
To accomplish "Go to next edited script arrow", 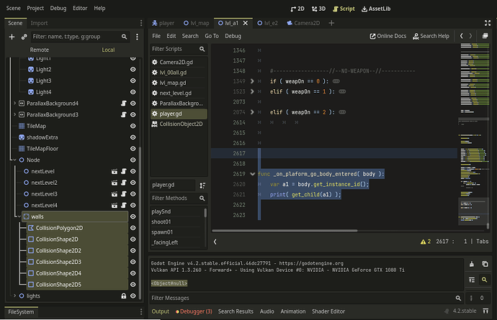I will tap(470, 36).
